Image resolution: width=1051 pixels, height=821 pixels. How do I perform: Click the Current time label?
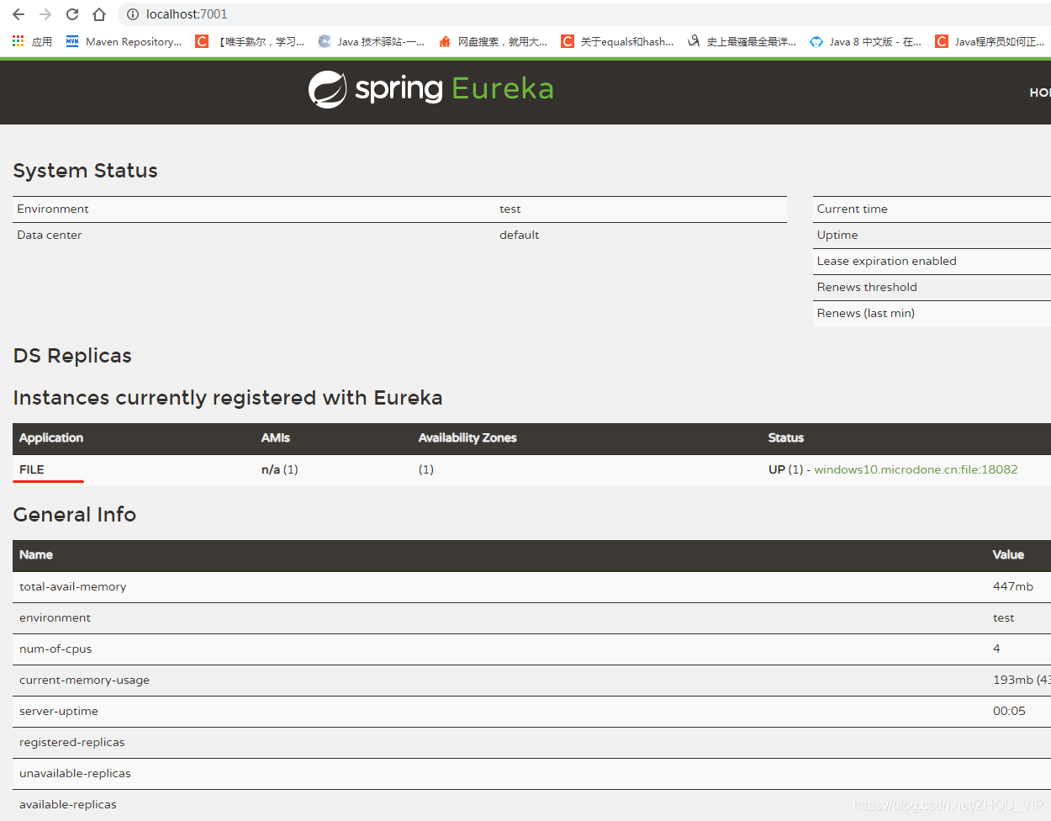pyautogui.click(x=853, y=209)
